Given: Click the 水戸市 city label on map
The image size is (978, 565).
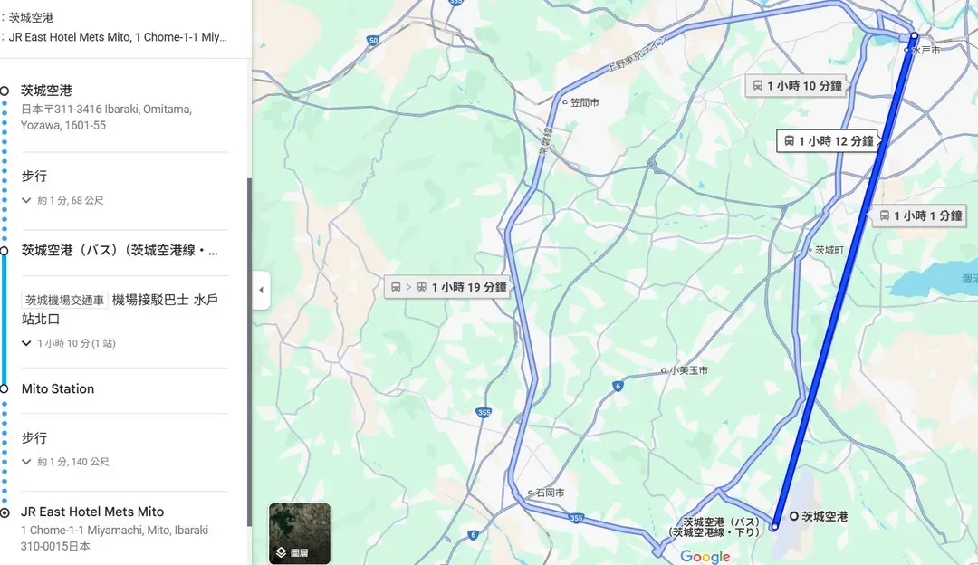Looking at the screenshot, I should [x=925, y=50].
